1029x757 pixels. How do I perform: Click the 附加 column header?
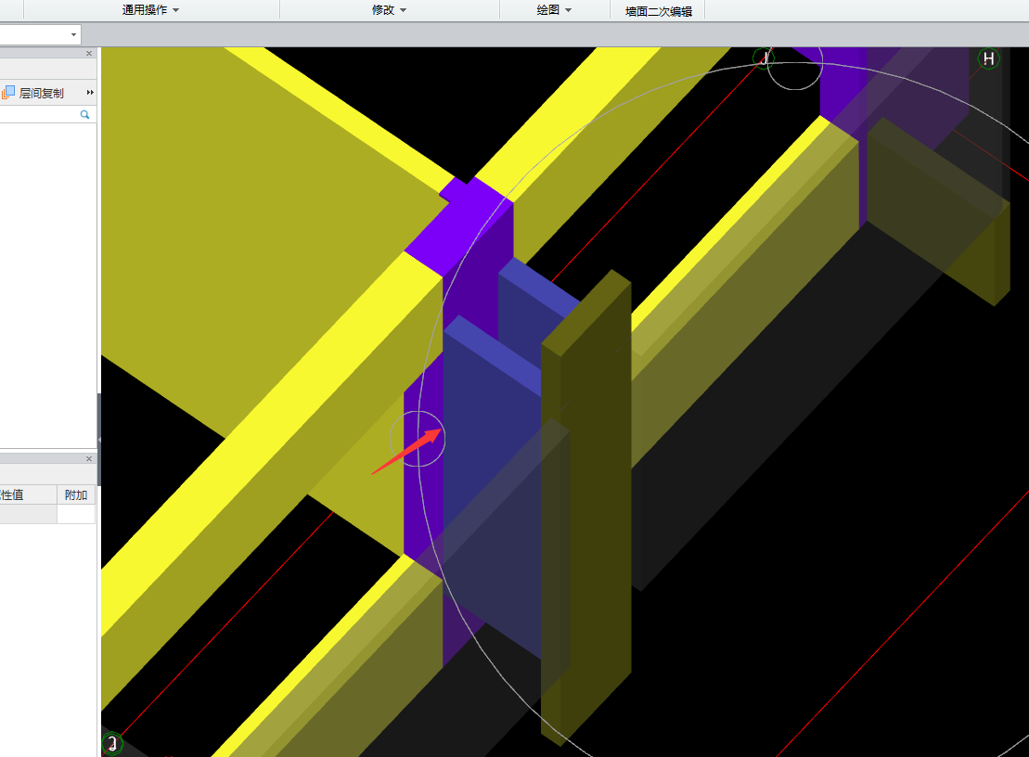pos(76,495)
